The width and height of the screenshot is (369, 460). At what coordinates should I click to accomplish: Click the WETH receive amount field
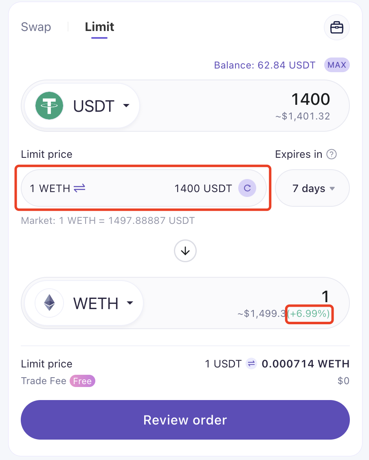pyautogui.click(x=325, y=296)
